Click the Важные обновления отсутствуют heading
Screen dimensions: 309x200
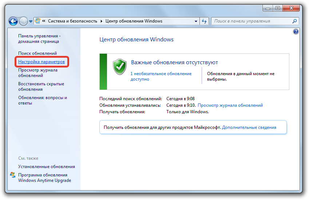pyautogui.click(x=174, y=62)
